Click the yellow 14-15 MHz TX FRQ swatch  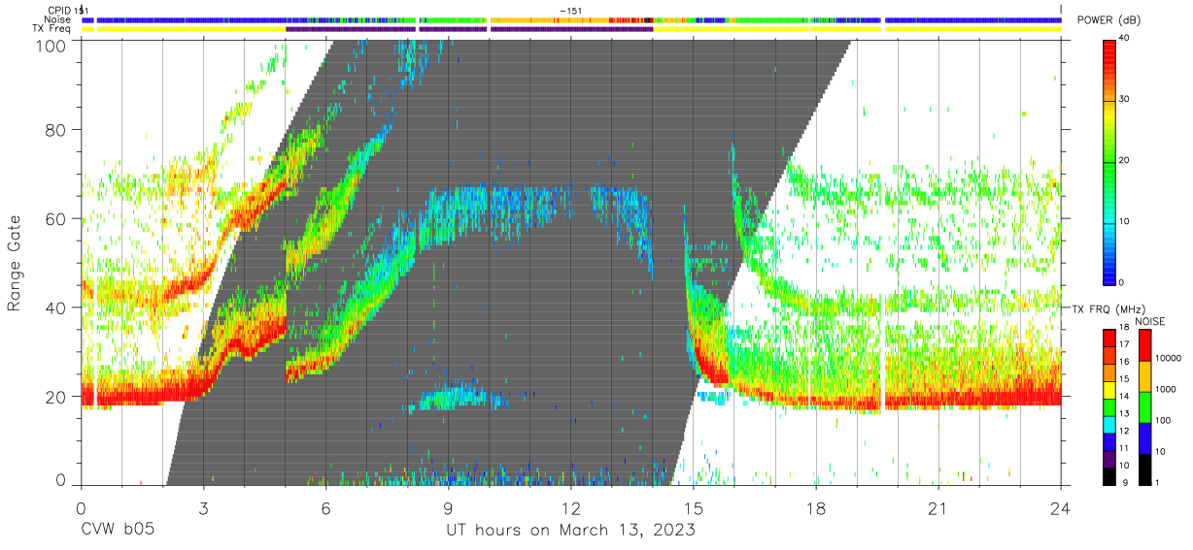point(1110,389)
